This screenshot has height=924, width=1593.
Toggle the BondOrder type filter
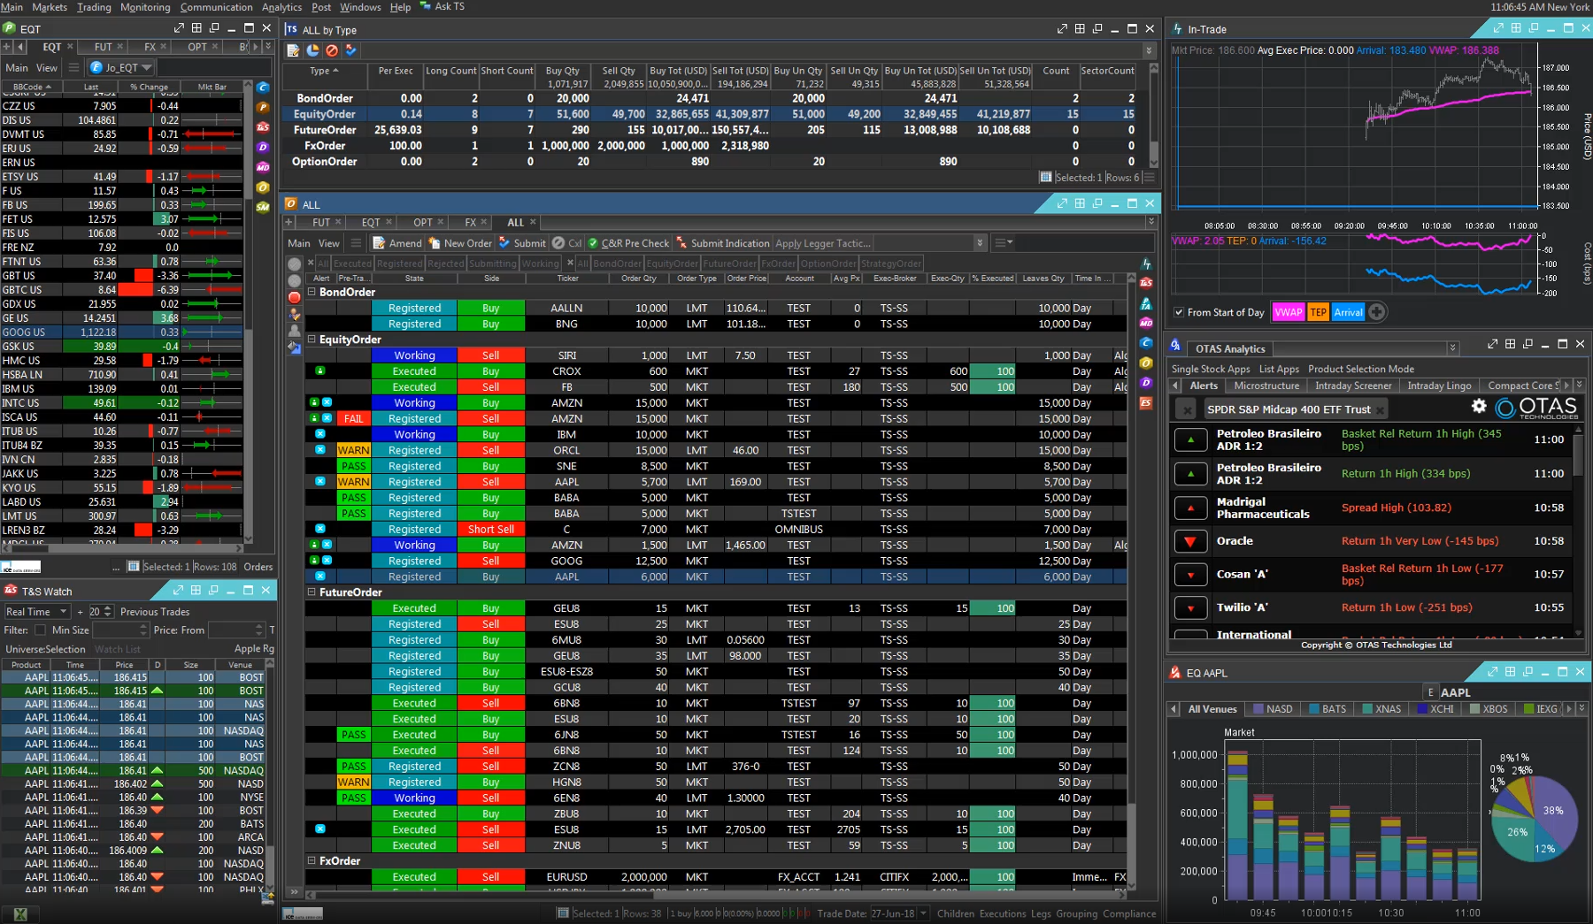(617, 263)
